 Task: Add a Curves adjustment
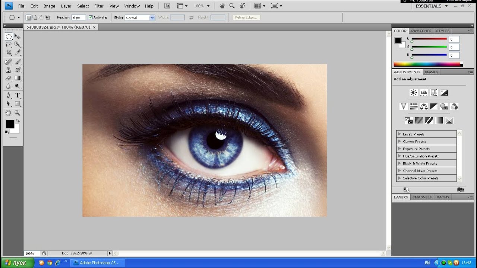(x=434, y=93)
